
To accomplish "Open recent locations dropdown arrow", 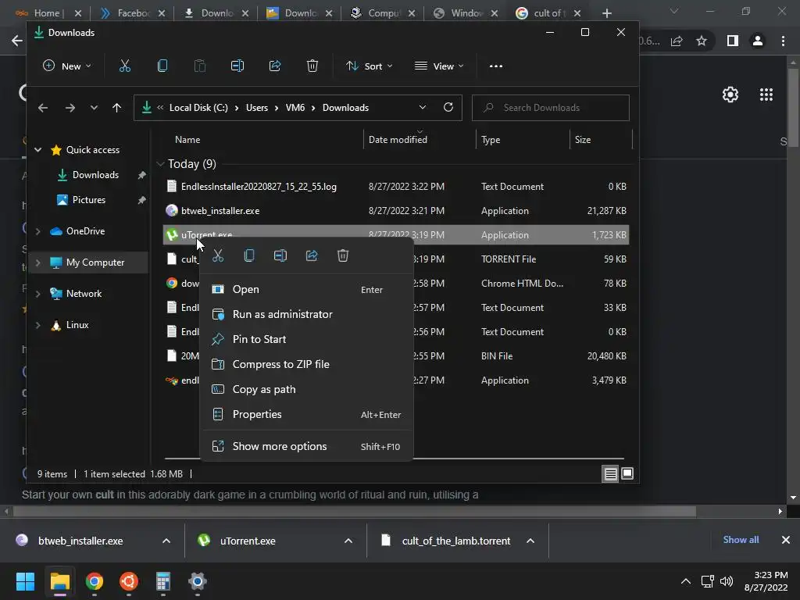I will click(x=94, y=108).
